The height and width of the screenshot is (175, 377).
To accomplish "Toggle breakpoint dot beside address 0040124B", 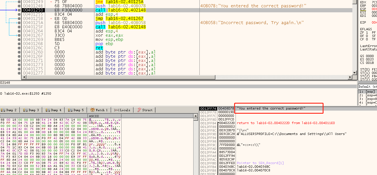I will [x=19, y=6].
